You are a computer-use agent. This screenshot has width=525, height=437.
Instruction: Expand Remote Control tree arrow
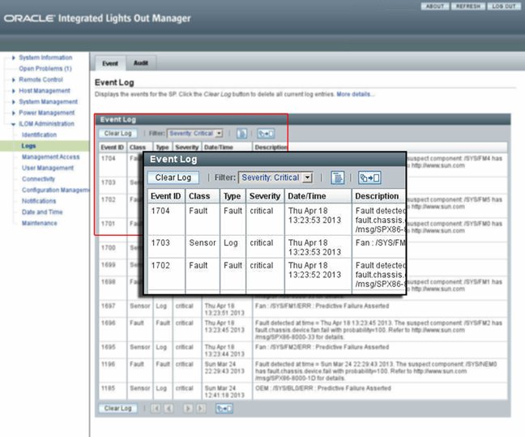[14, 79]
